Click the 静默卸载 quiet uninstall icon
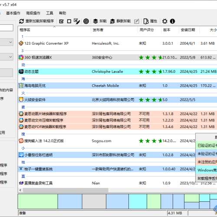The height and width of the screenshot is (217, 217). [x=112, y=21]
